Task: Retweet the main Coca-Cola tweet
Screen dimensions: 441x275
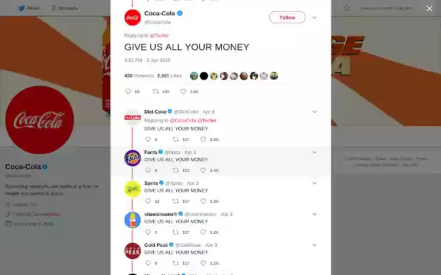Action: coord(156,91)
